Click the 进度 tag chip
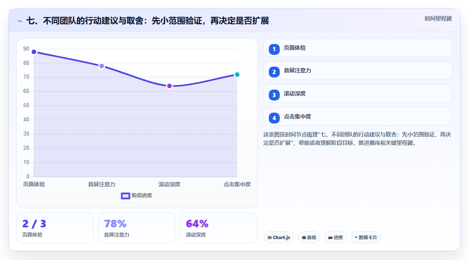Image resolution: width=469 pixels, height=260 pixels. point(335,237)
